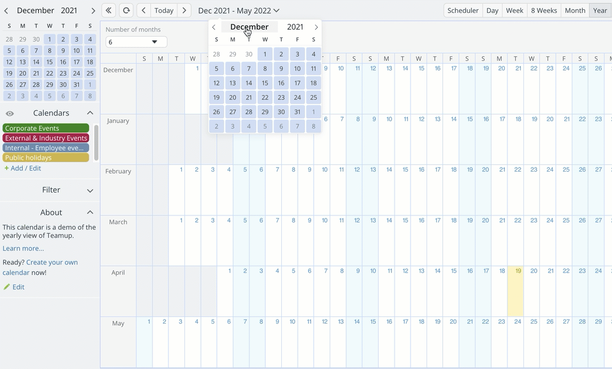
Task: Select 14 in sidebar mini calendar
Action: [36, 62]
